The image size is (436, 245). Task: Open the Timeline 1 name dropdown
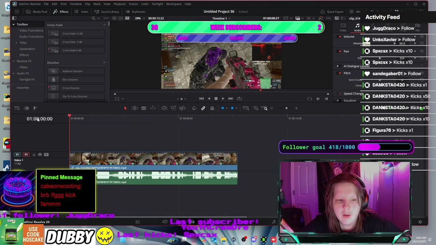(221, 18)
